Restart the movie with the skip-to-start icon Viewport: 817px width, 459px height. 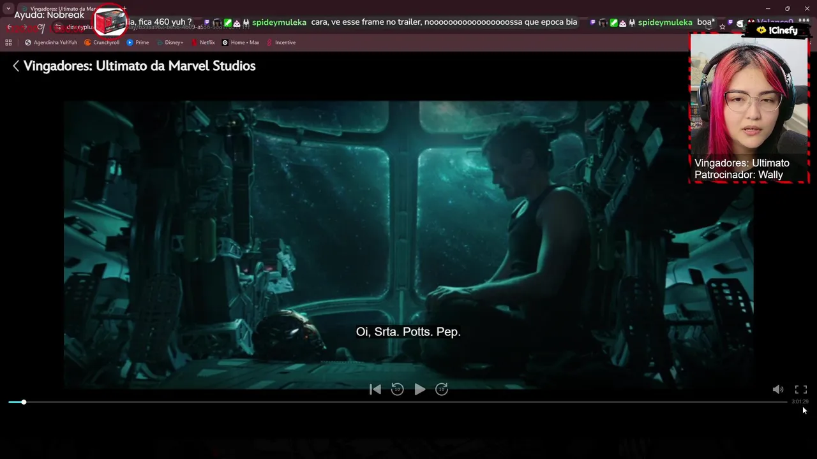[375, 389]
